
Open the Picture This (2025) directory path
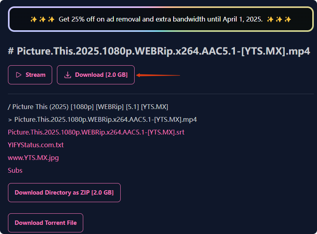[90, 107]
